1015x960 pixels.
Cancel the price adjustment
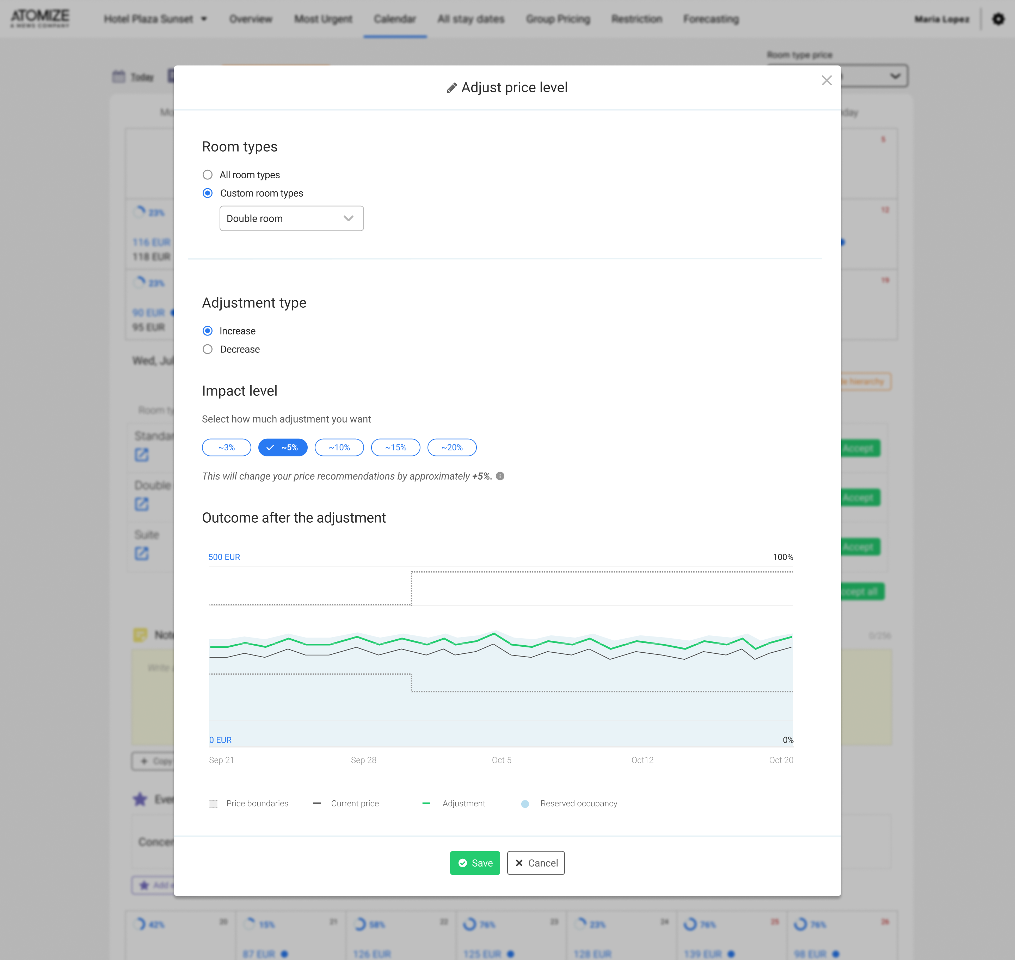535,863
